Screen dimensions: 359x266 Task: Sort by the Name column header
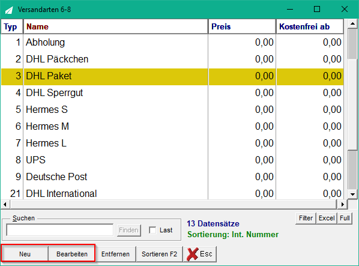pos(116,26)
